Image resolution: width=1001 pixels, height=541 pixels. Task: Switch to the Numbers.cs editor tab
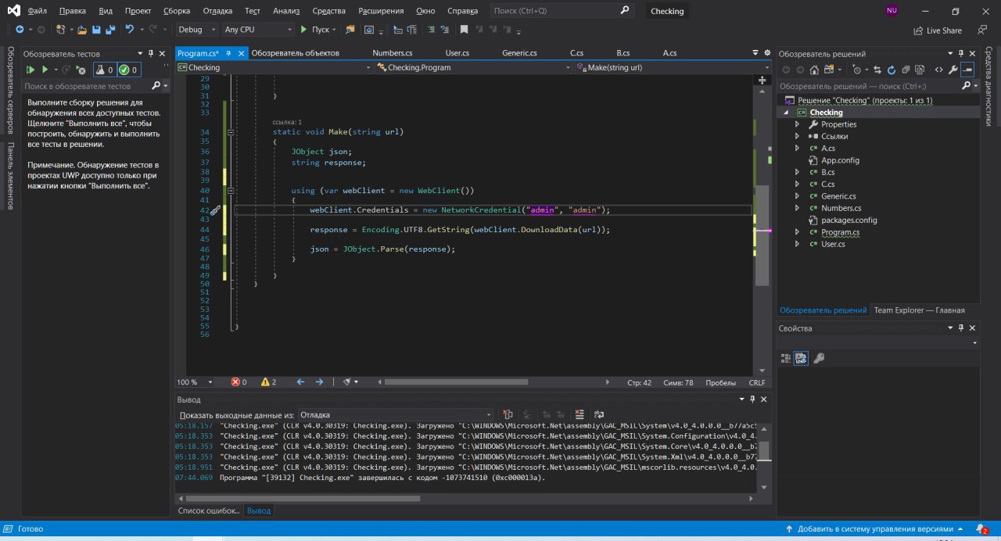click(393, 53)
